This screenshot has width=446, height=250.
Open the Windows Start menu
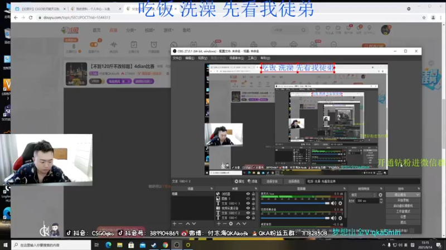tap(6, 245)
